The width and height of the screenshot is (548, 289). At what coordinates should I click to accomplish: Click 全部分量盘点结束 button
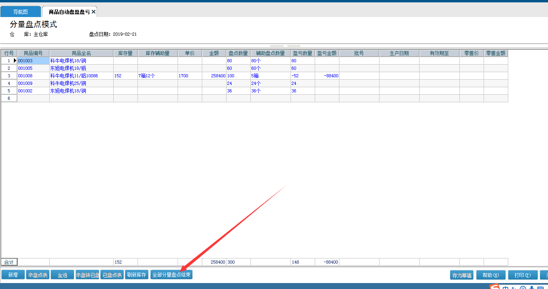click(x=171, y=275)
